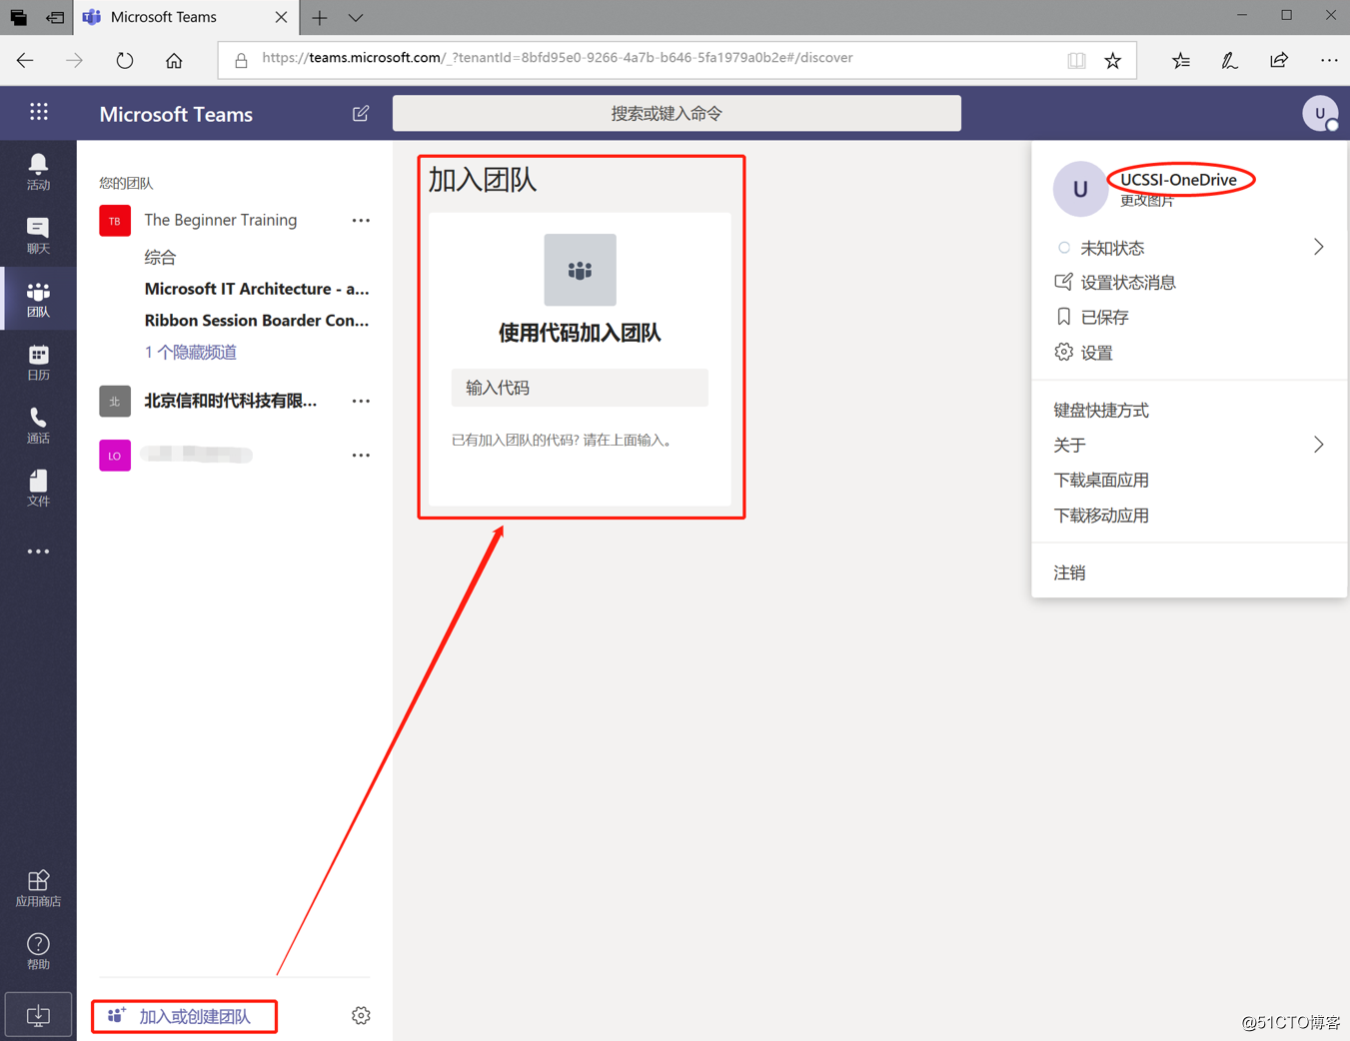Click the 输入代码 code field
The height and width of the screenshot is (1041, 1350).
click(580, 388)
